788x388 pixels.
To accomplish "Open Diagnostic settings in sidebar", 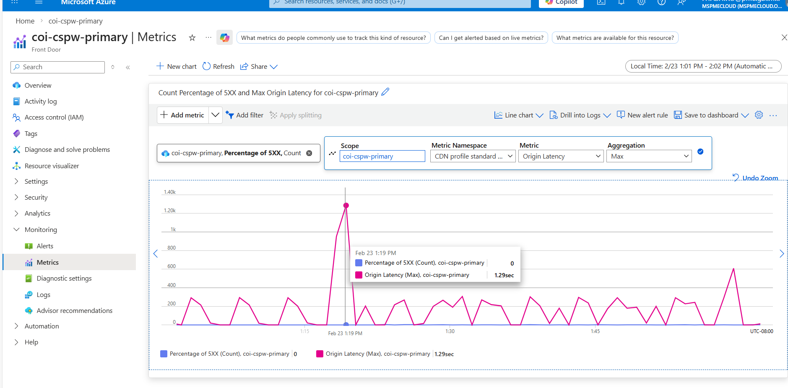I will pos(64,278).
